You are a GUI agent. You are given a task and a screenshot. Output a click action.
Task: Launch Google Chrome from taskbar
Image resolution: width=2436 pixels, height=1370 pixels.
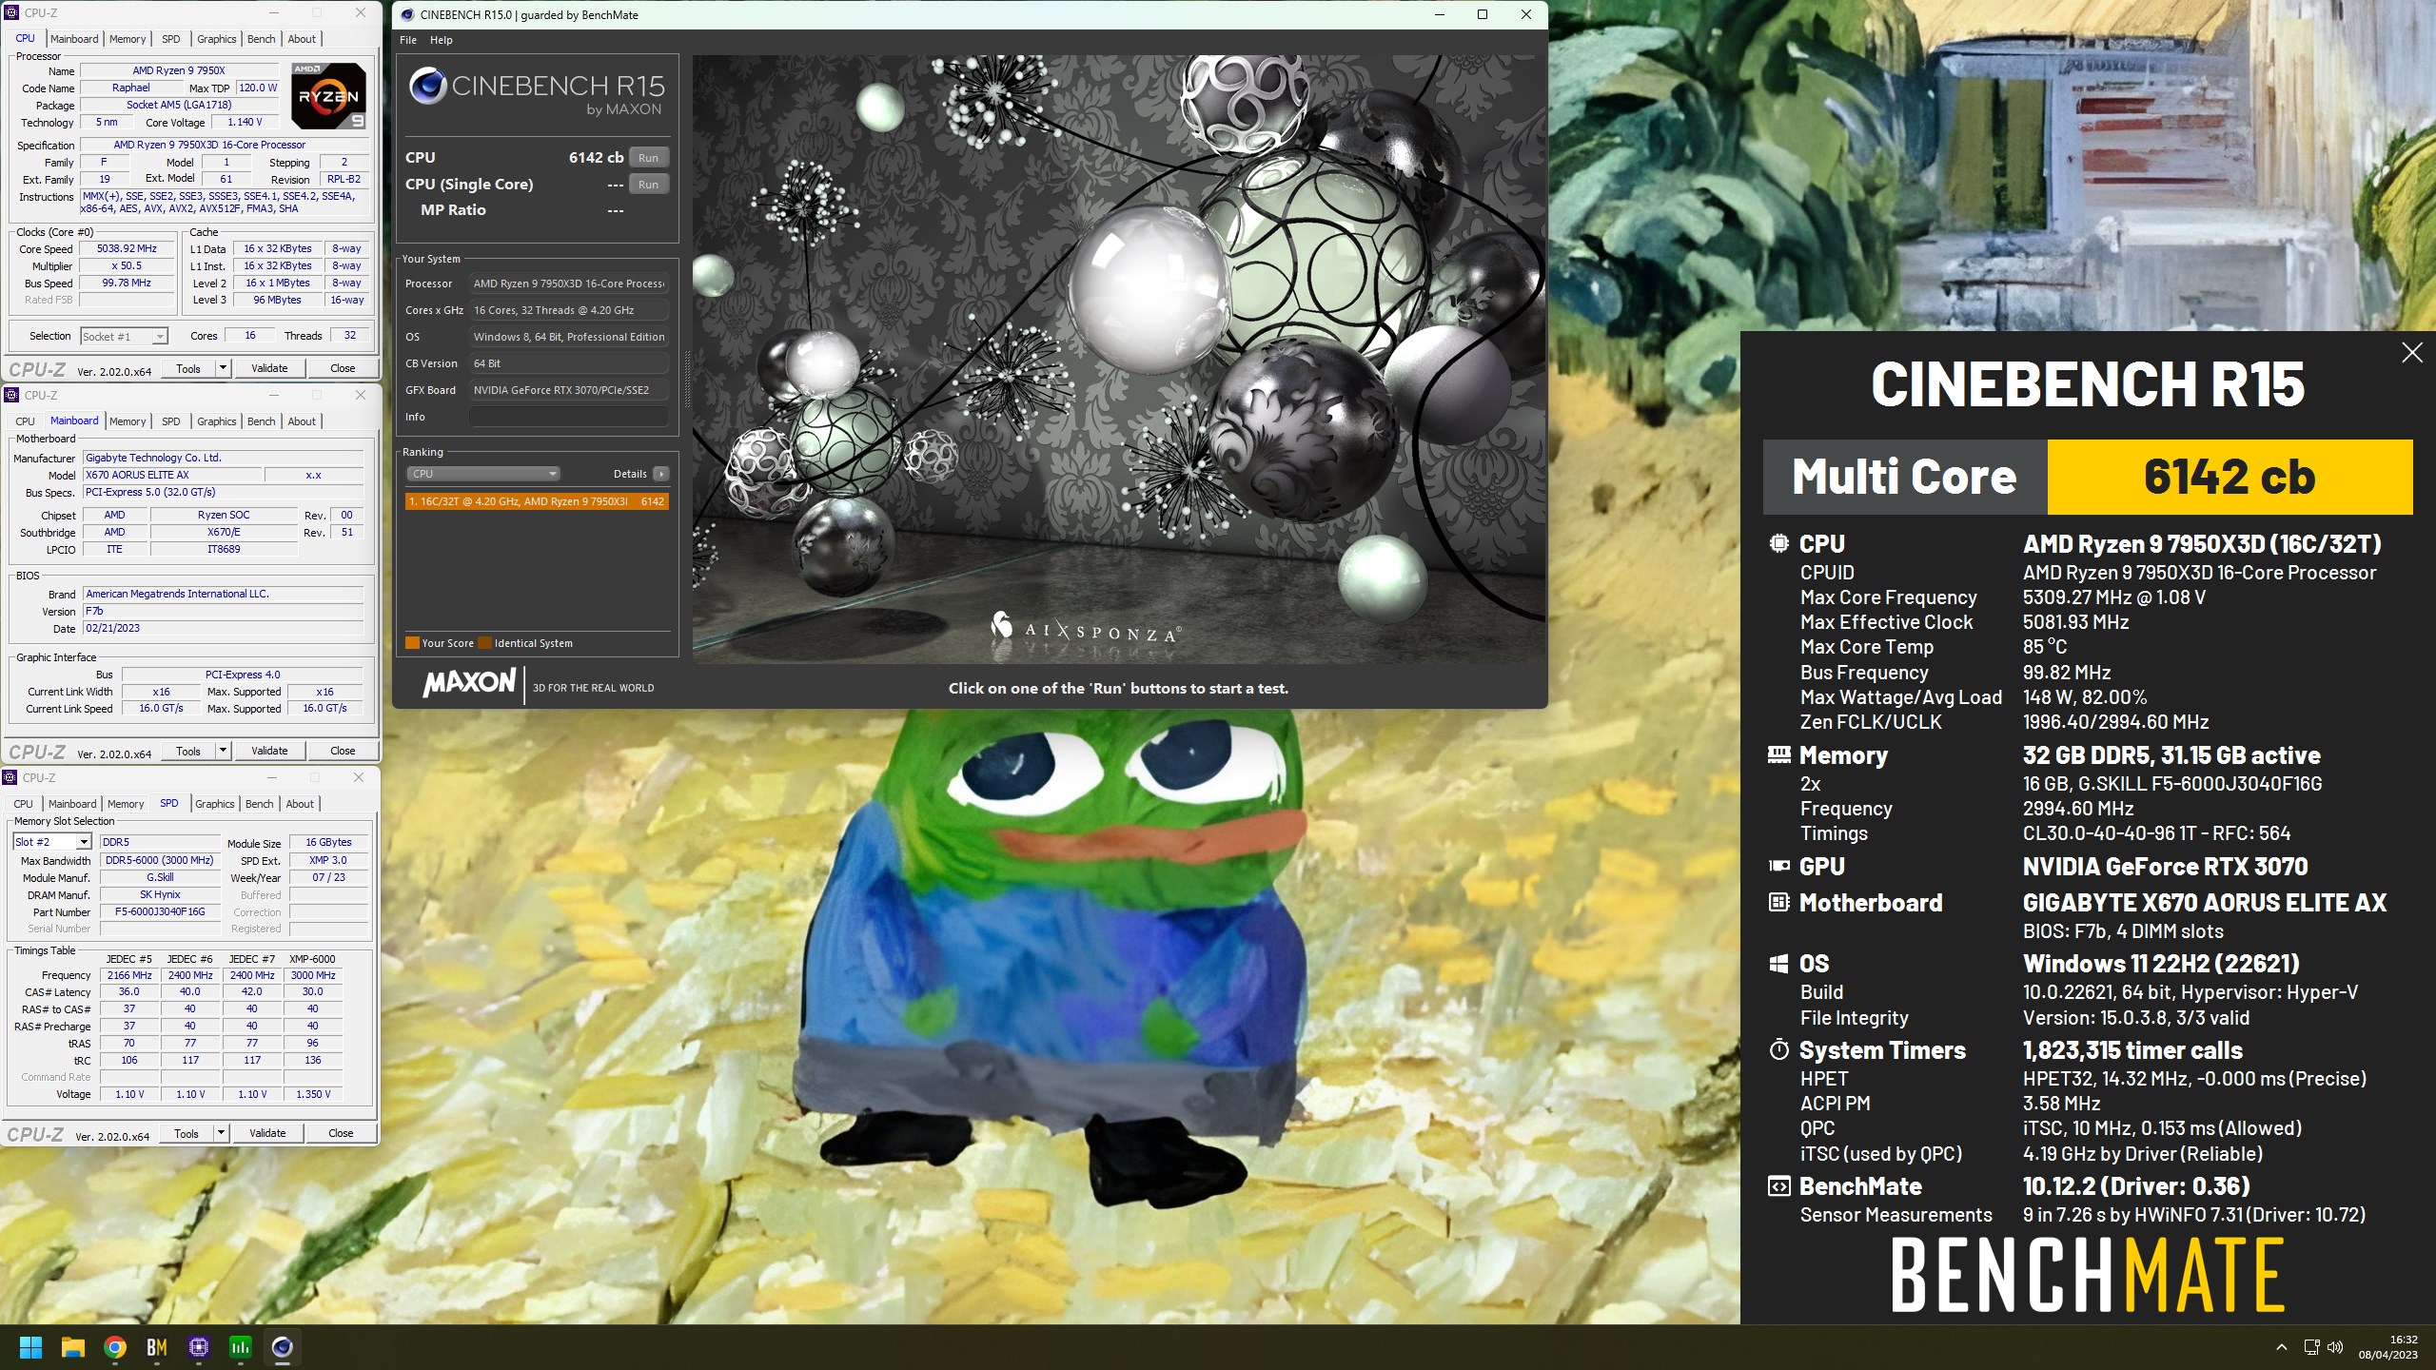coord(115,1347)
